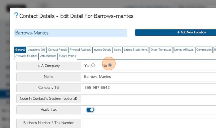Open the Contact People tab
Screen dimensions: 216x128
pyautogui.click(x=58, y=50)
